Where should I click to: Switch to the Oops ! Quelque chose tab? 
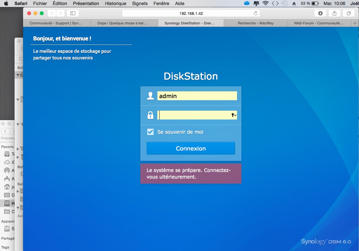[122, 23]
